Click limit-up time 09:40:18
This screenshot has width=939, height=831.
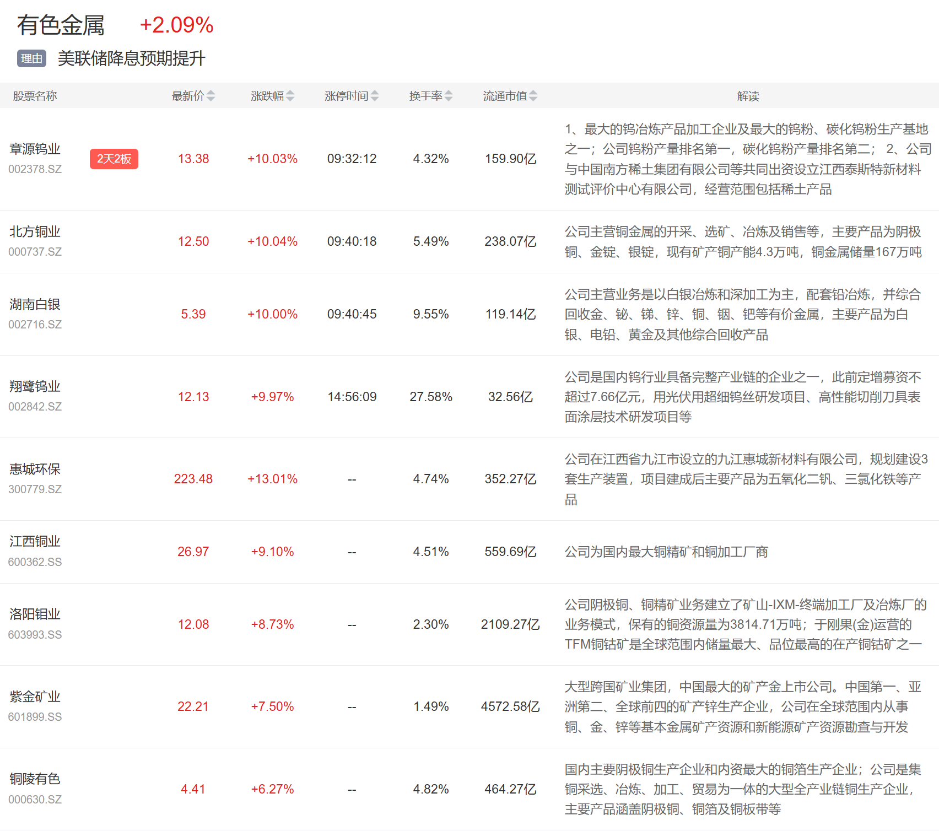point(352,241)
